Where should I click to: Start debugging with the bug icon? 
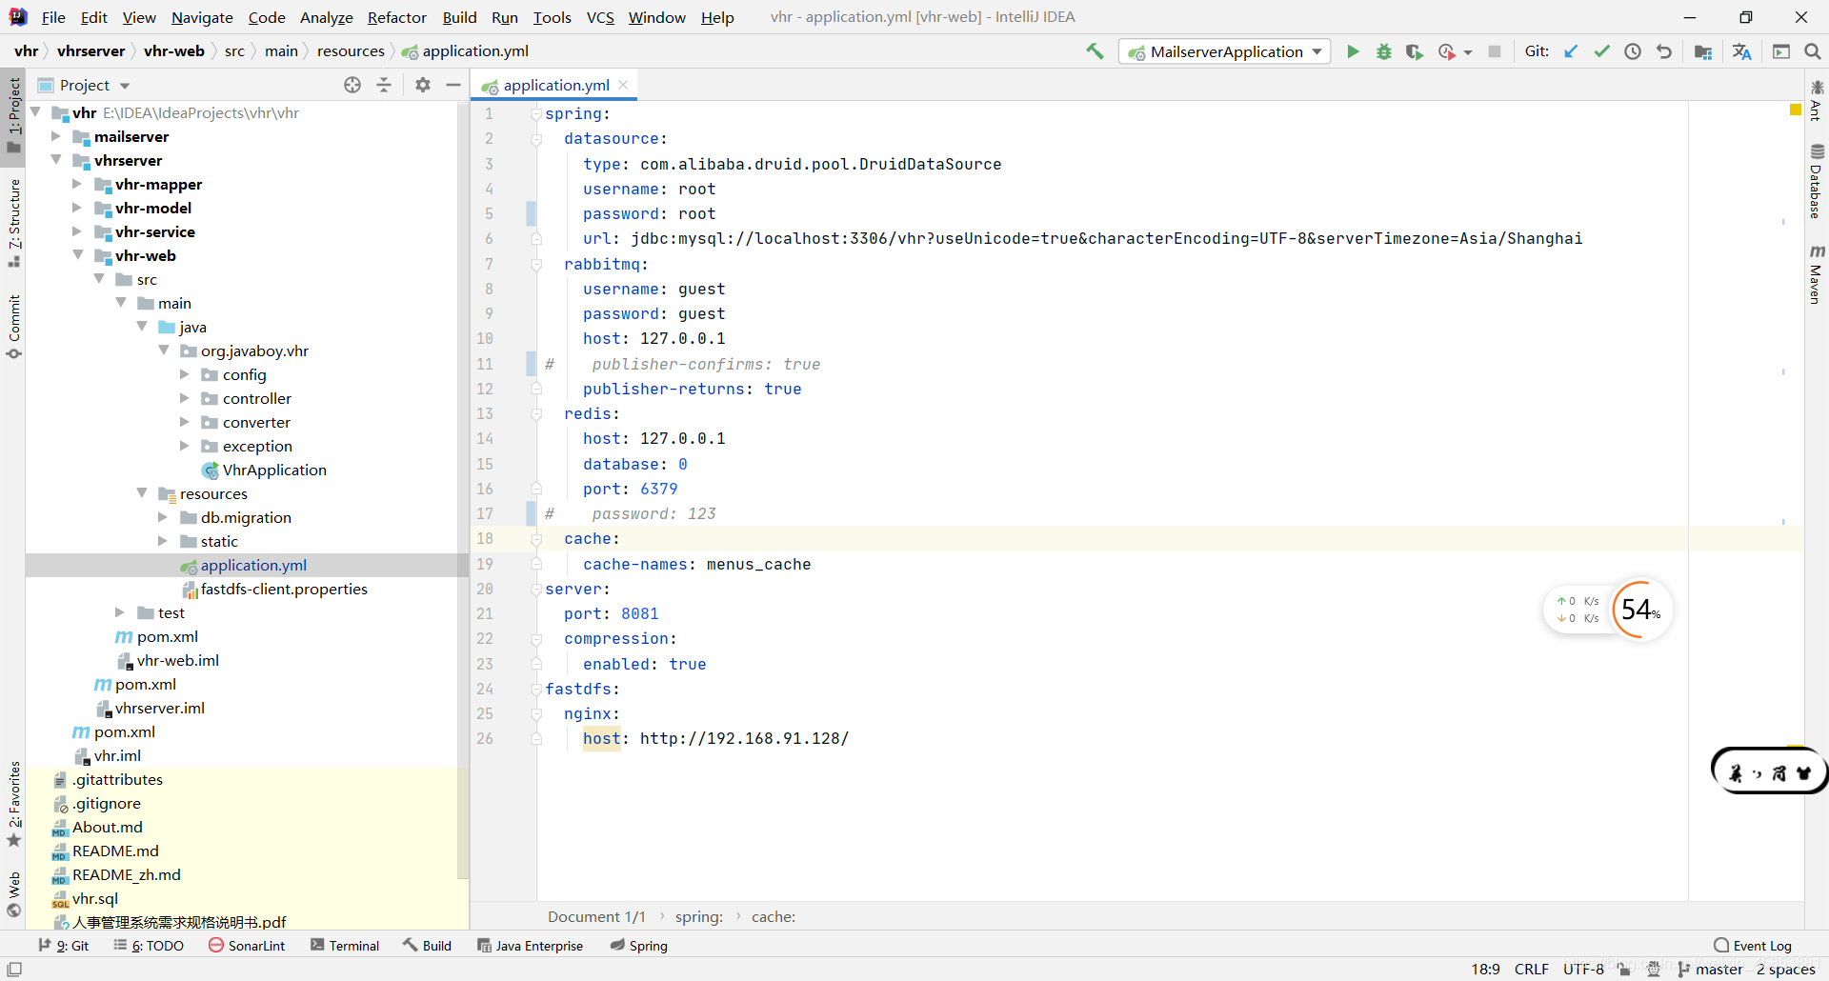point(1383,51)
